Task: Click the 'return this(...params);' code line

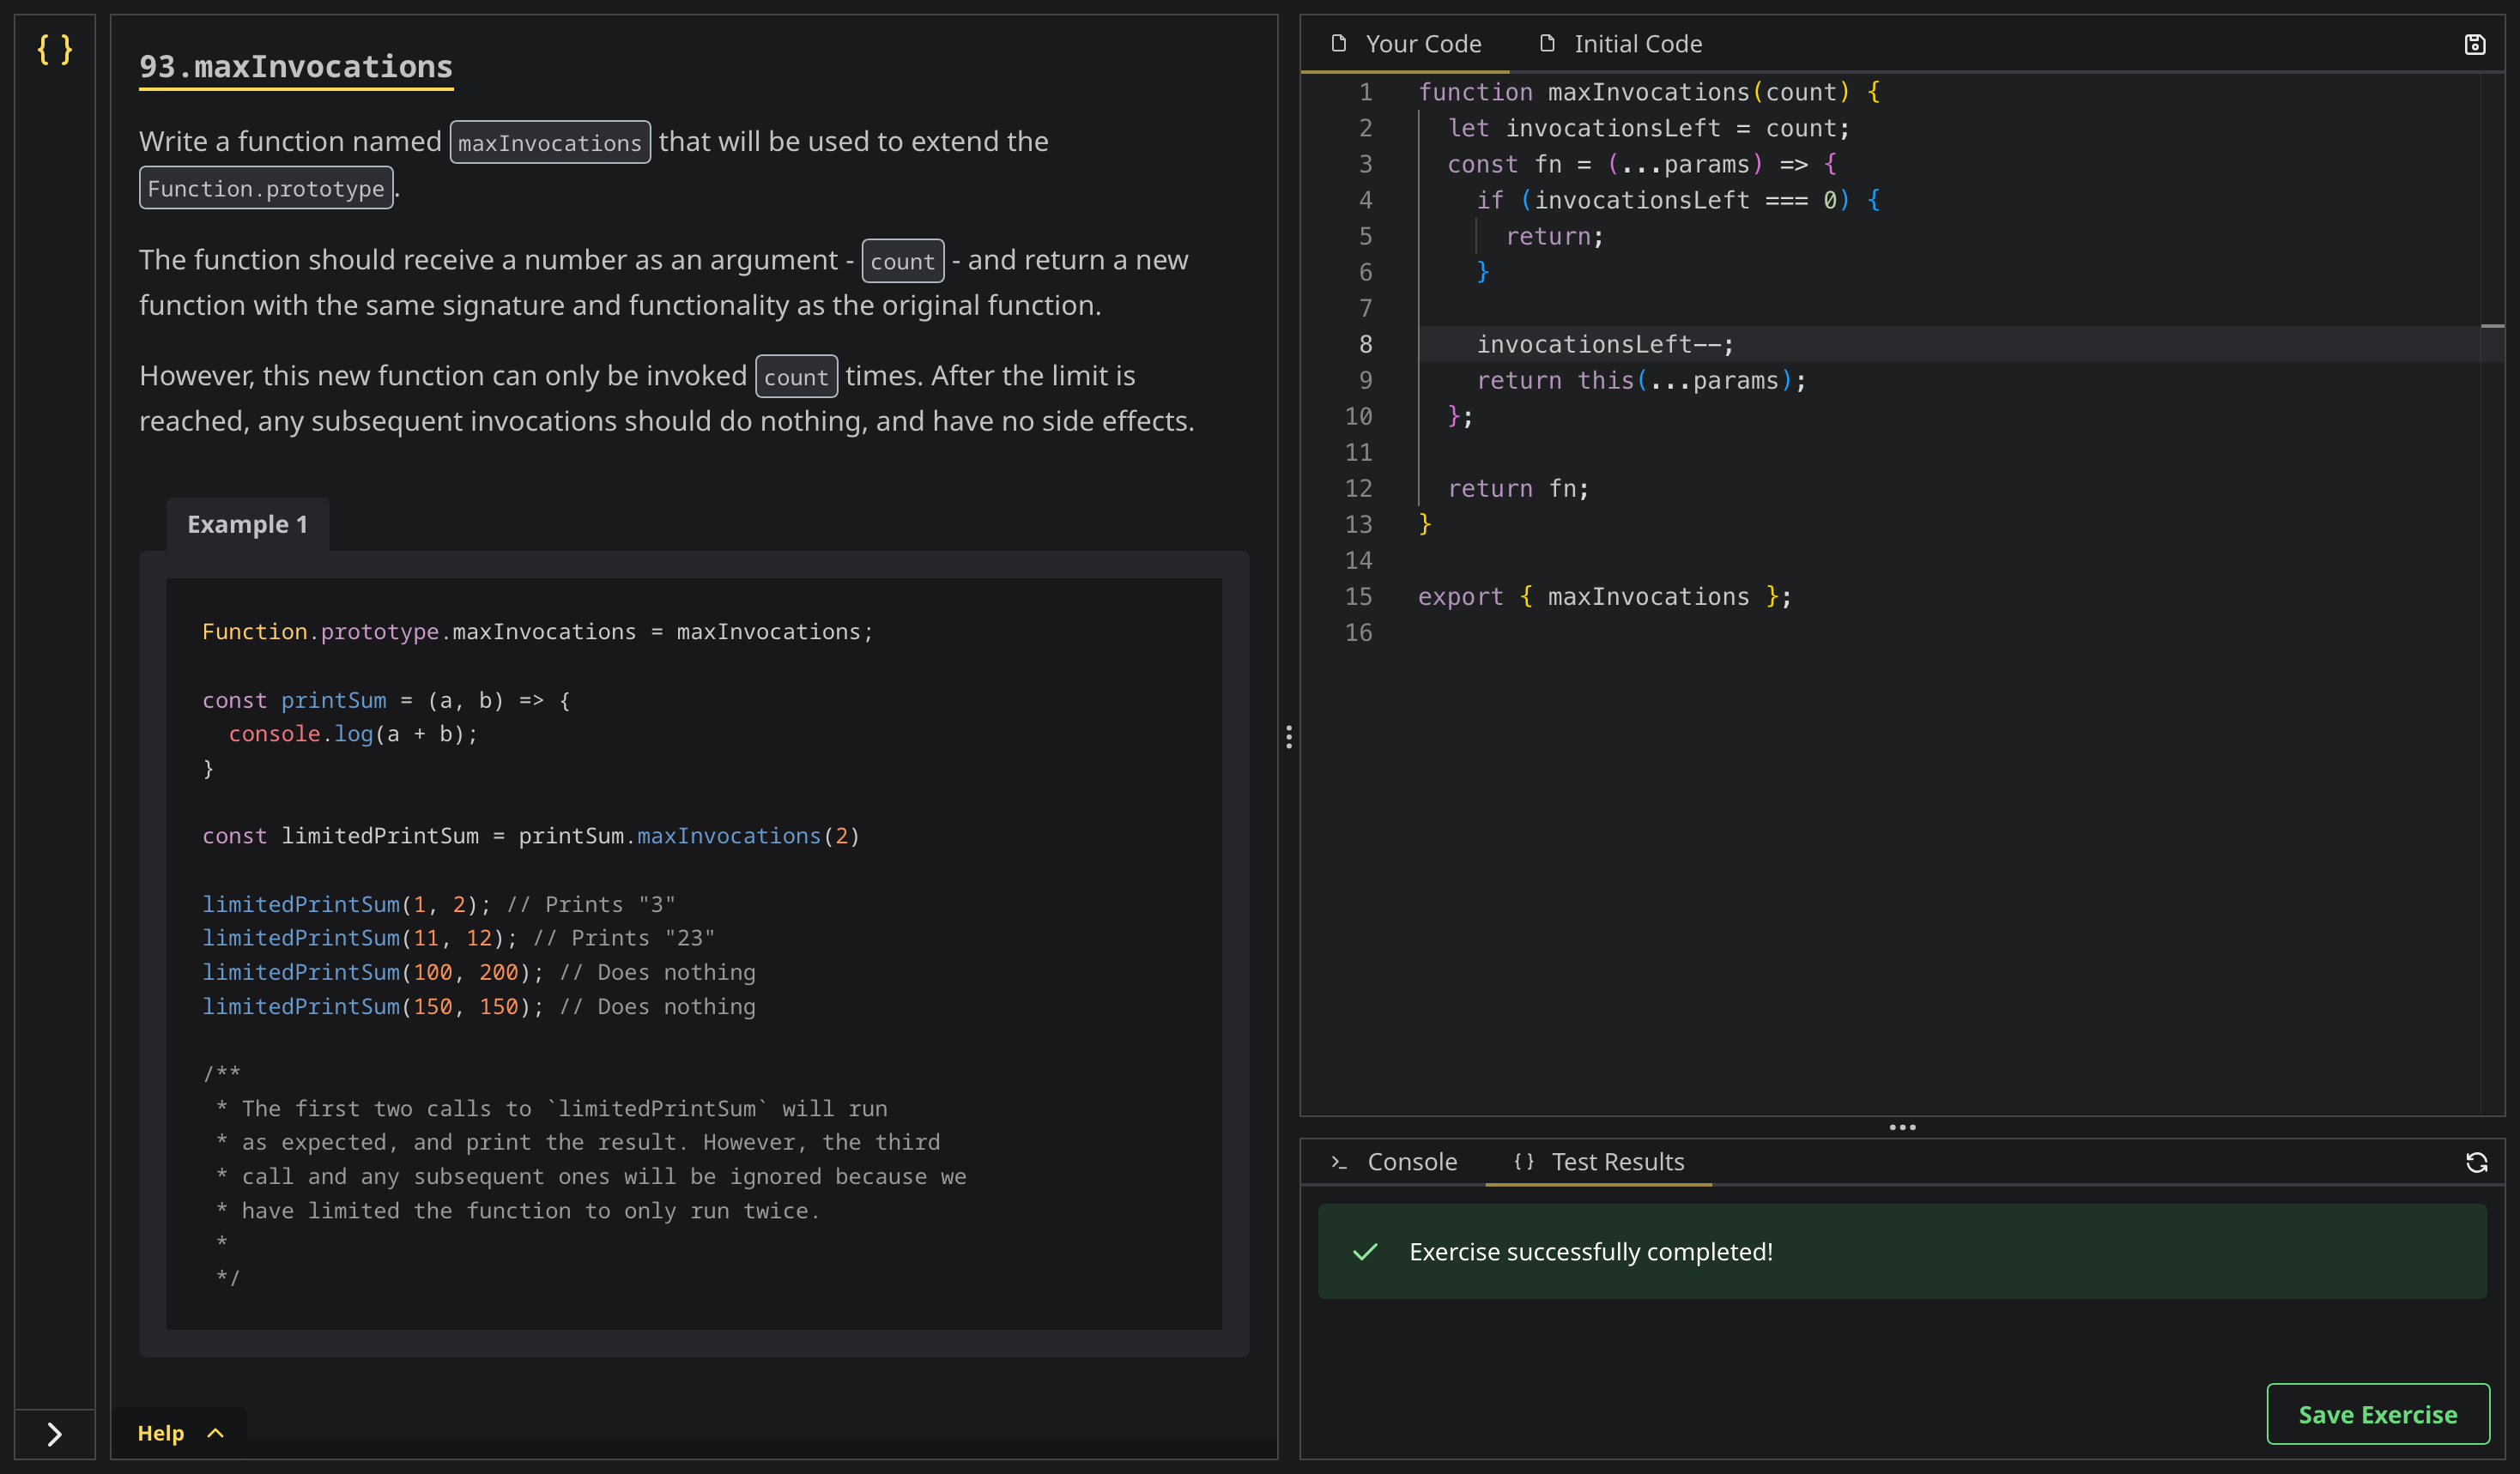Action: pyautogui.click(x=1641, y=381)
